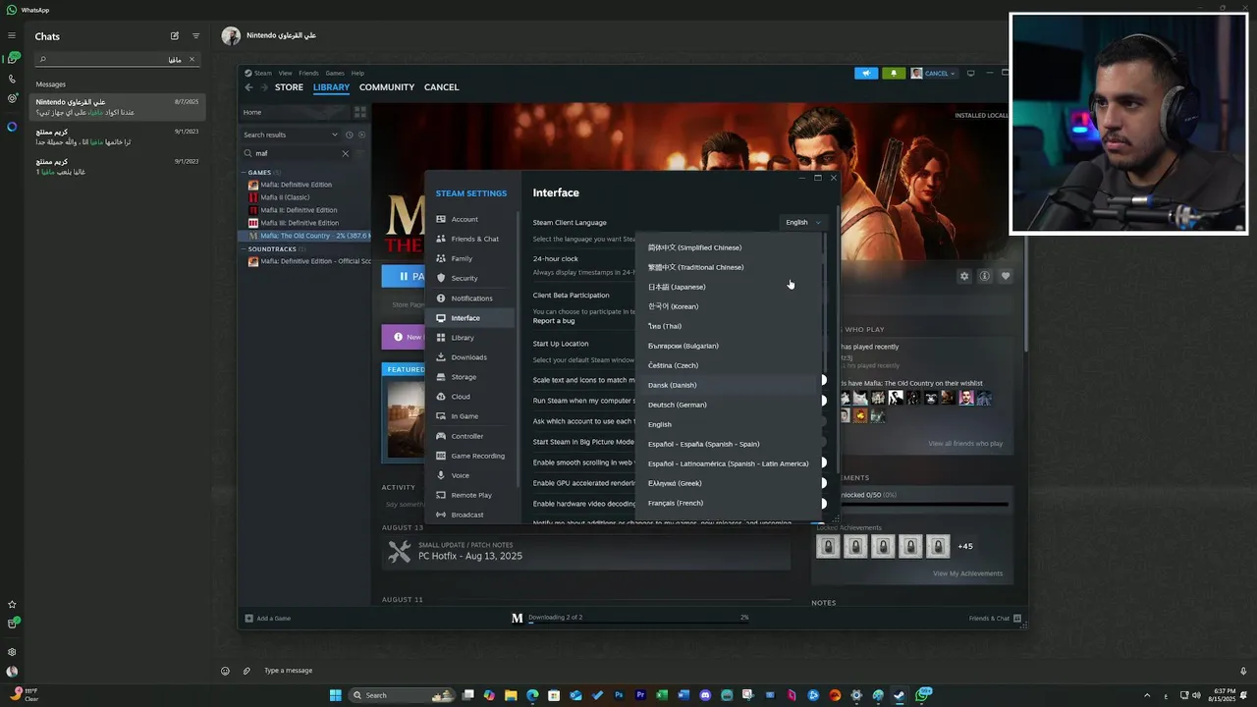Open Discord from the taskbar
This screenshot has height=707, width=1257.
point(705,695)
